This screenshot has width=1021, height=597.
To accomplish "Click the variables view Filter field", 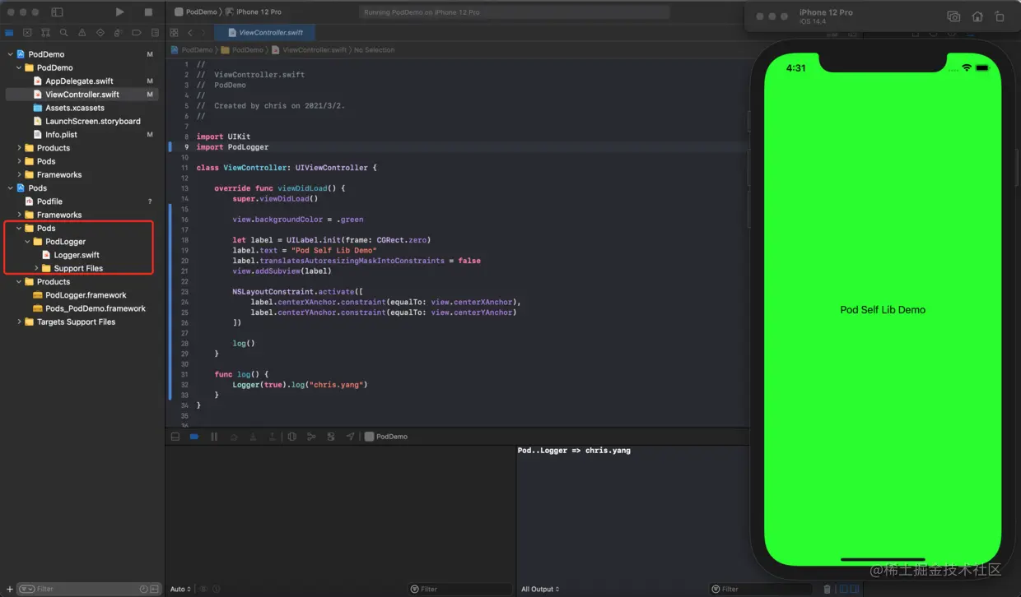I will [459, 589].
